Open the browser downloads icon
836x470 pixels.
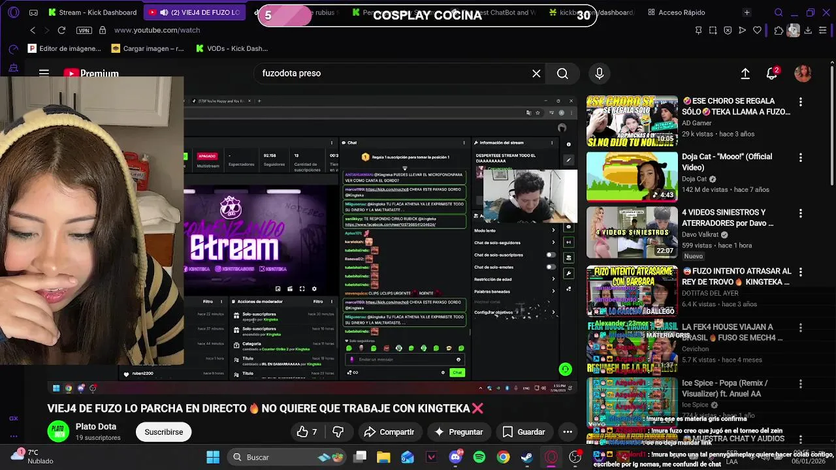coord(808,30)
